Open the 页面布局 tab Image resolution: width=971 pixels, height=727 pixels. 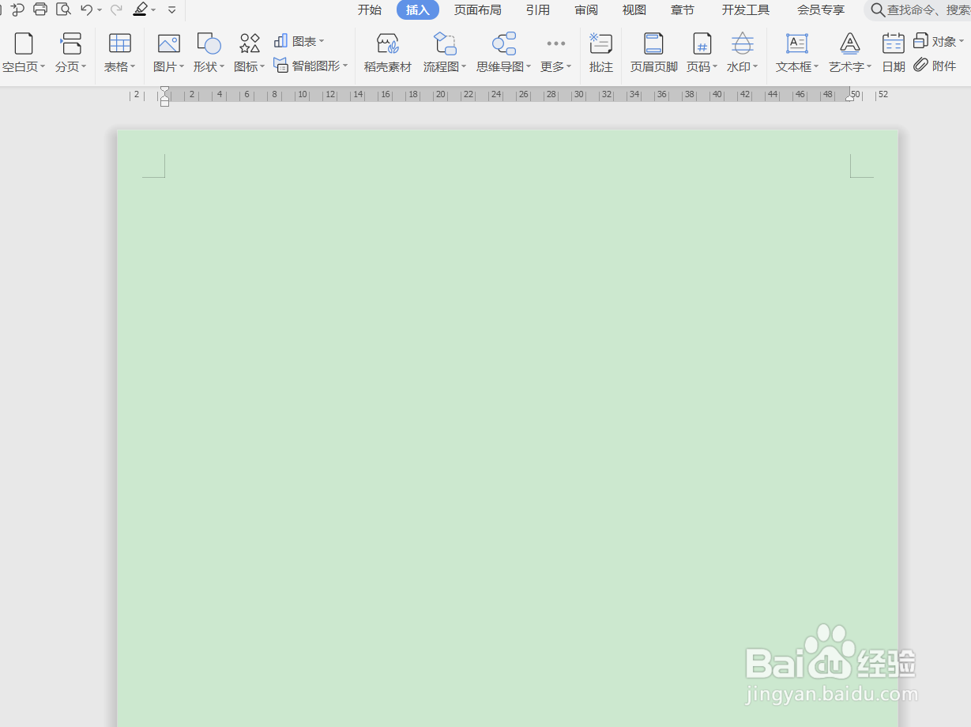[x=478, y=10]
